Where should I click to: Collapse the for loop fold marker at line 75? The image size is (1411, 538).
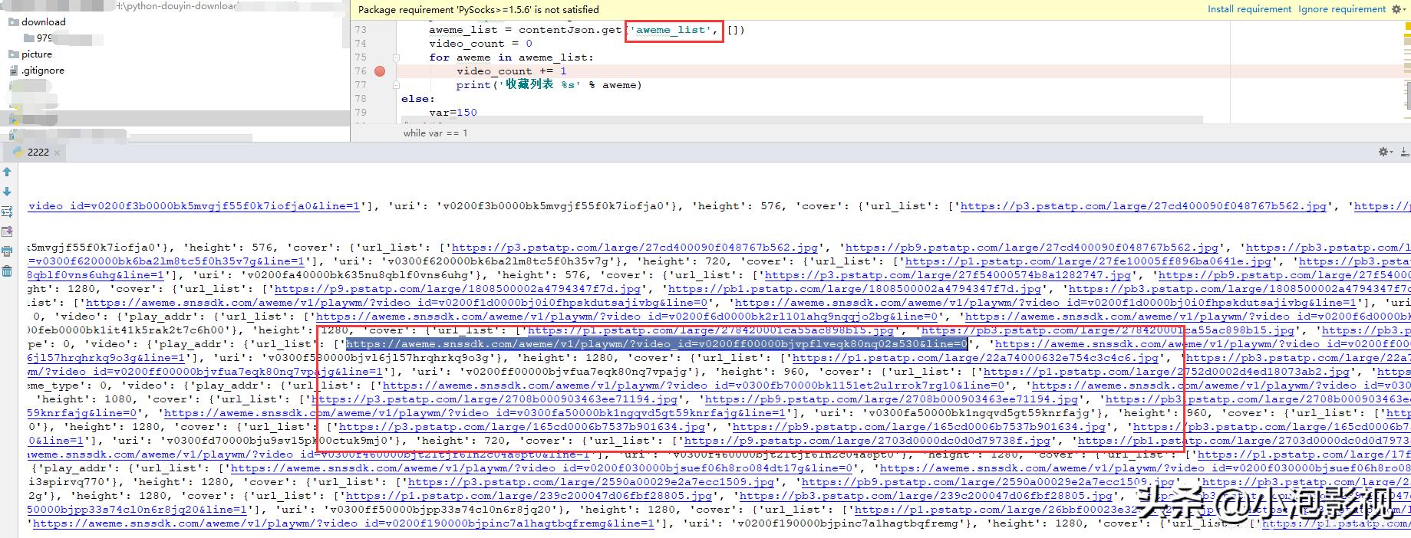[x=396, y=57]
